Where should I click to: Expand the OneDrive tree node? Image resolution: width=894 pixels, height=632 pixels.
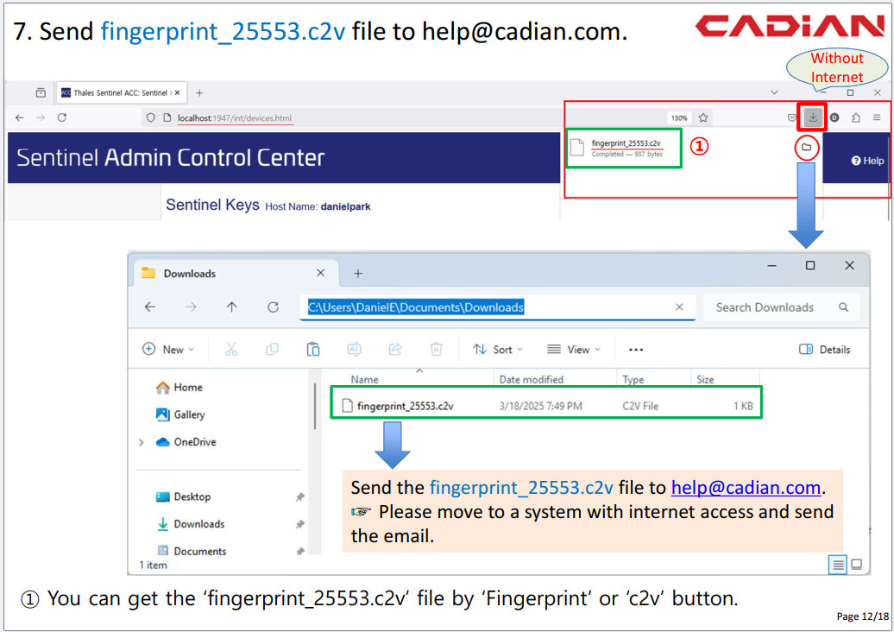pyautogui.click(x=142, y=442)
